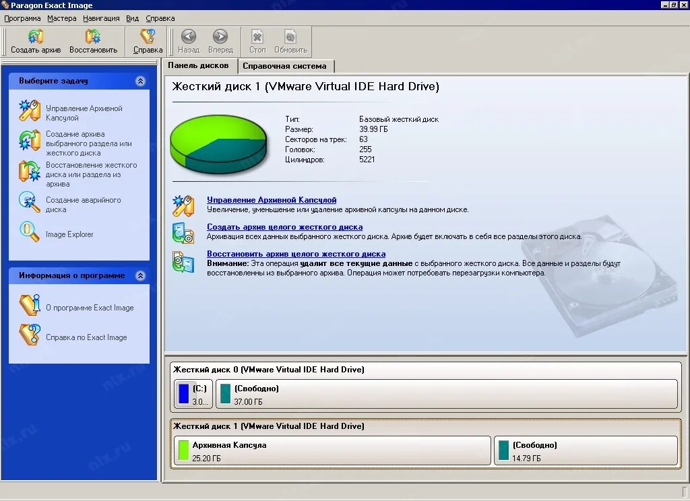Viewport: 690px width, 501px height.
Task: Collapse the Выберите задачу panel
Action: point(140,81)
